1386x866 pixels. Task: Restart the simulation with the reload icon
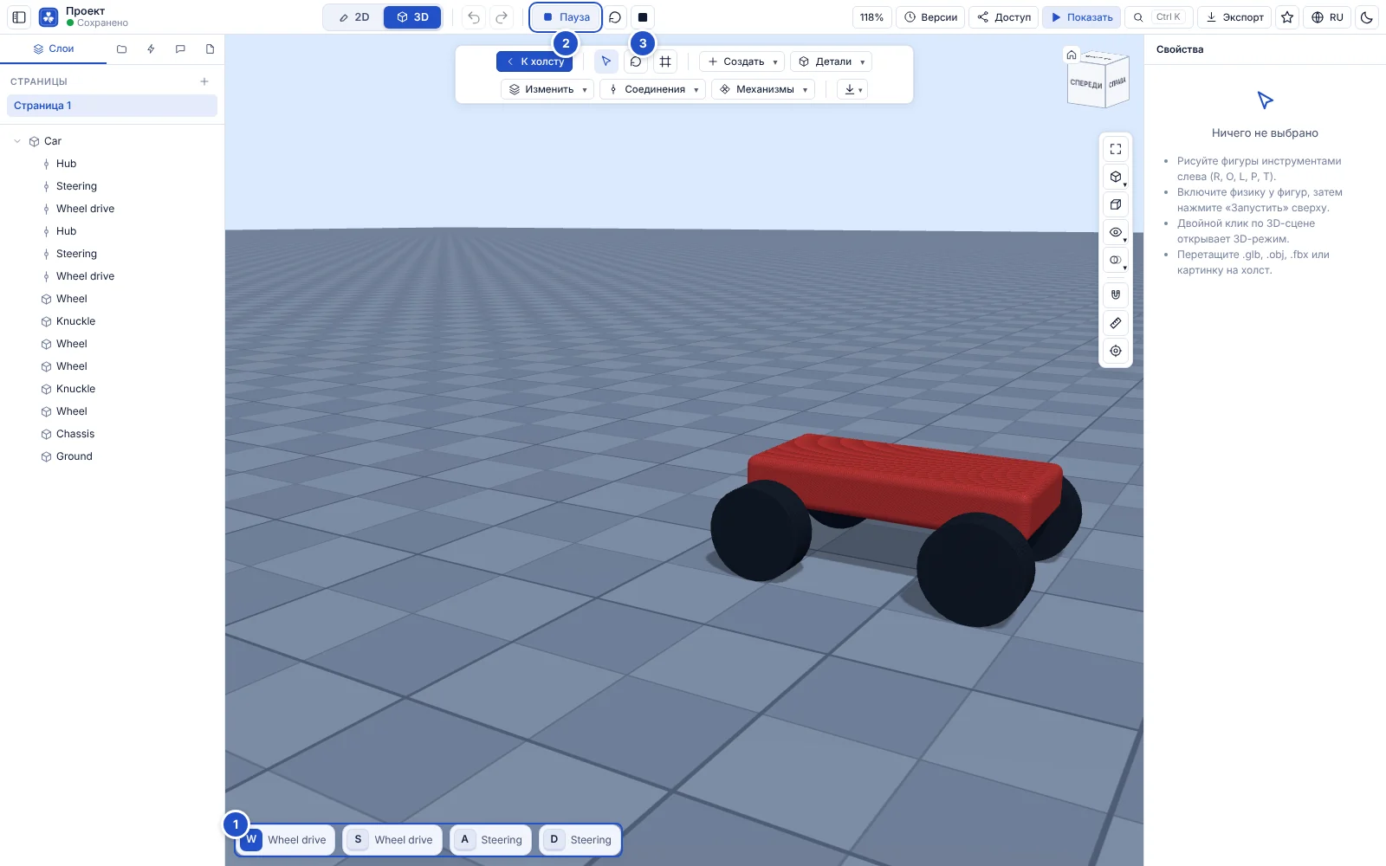[615, 17]
